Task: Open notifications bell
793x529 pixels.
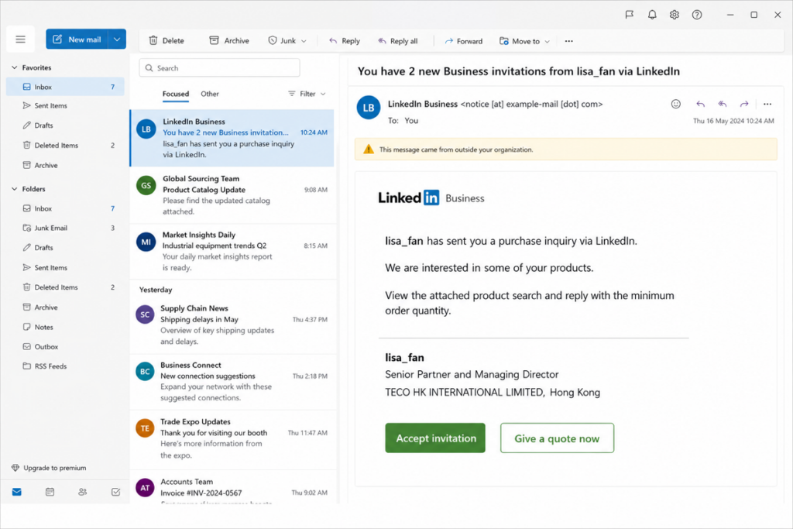Action: point(652,15)
